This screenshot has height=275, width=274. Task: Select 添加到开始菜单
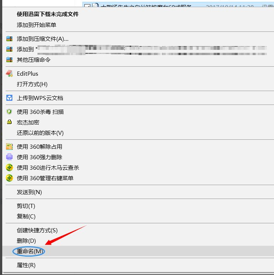[36, 25]
